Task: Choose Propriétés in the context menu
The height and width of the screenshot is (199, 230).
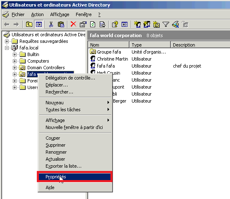Action: pyautogui.click(x=74, y=177)
